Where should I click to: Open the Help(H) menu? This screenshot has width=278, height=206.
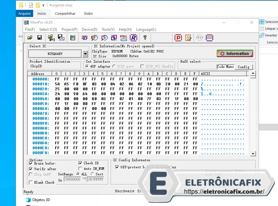(125, 29)
